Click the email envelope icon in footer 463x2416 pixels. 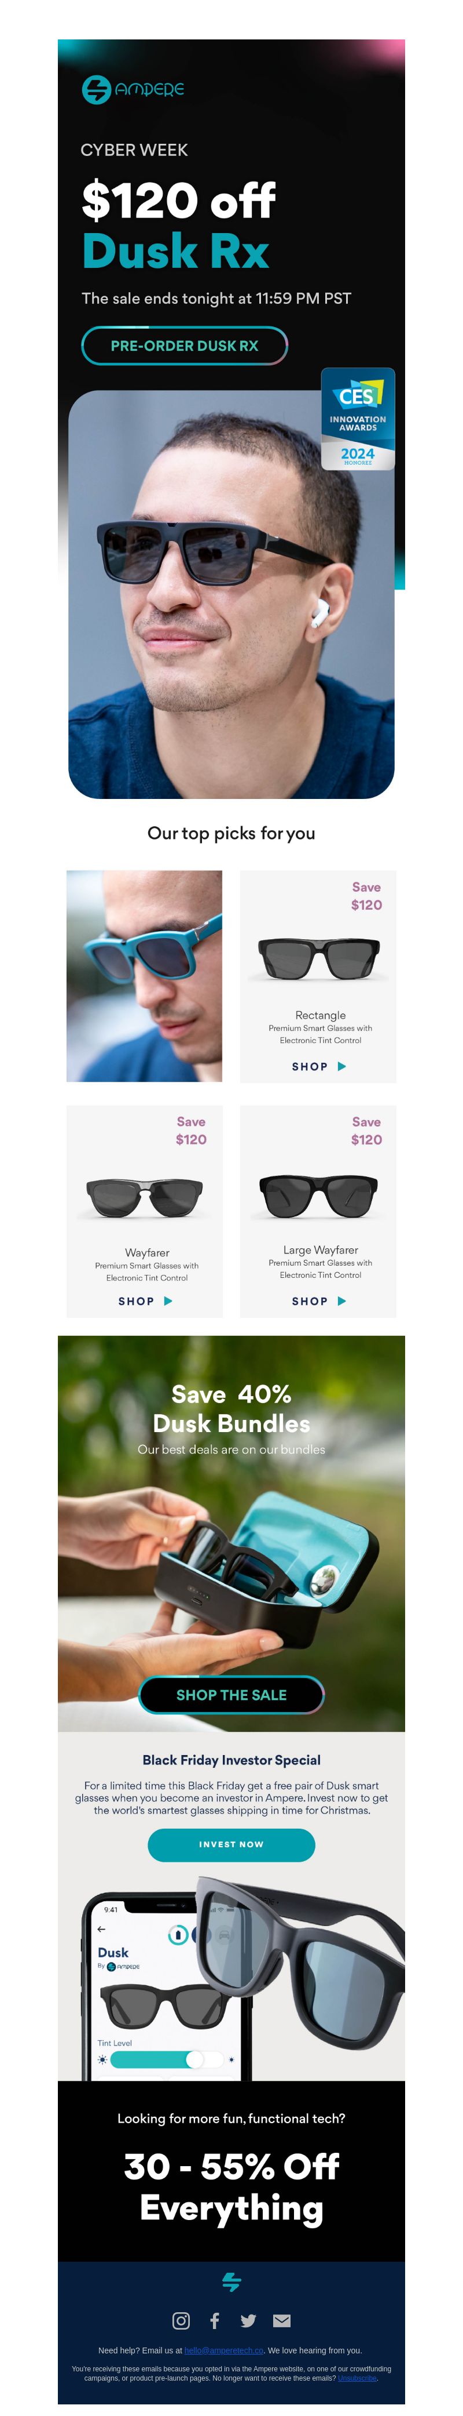click(281, 2320)
